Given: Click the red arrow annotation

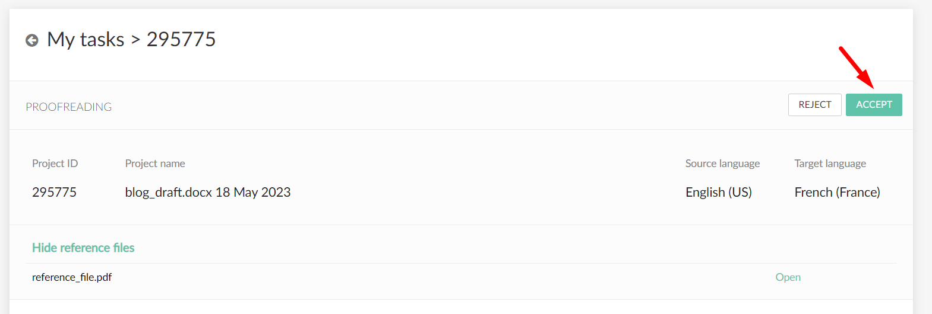Looking at the screenshot, I should [856, 66].
